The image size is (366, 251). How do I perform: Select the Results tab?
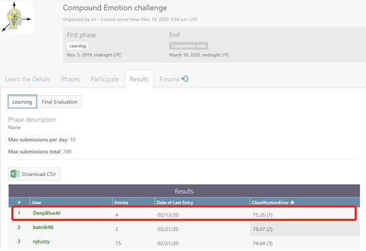point(139,79)
